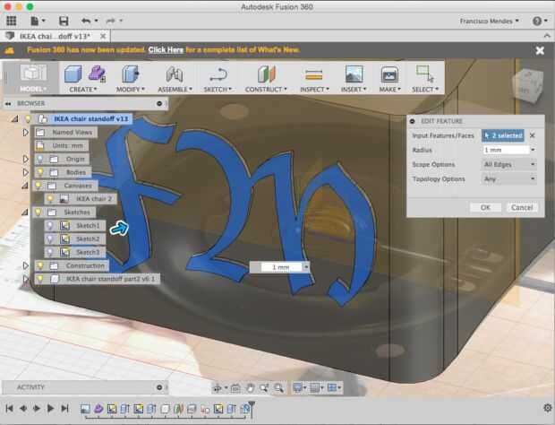Open the Scope Options All Edges dropdown
This screenshot has height=425, width=555.
[509, 164]
